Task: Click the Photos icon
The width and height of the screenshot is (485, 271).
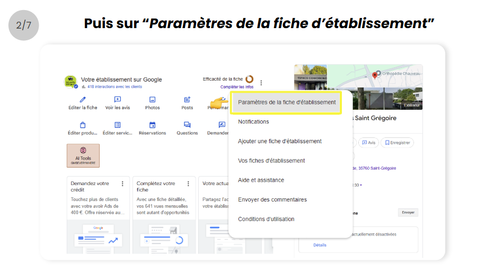Action: tap(152, 100)
